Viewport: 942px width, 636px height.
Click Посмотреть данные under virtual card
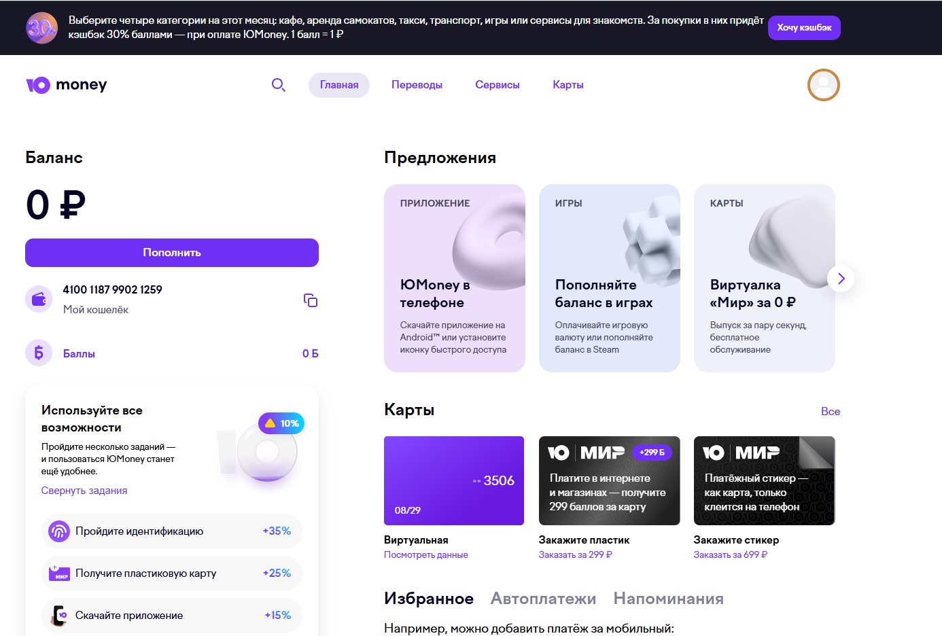[426, 554]
